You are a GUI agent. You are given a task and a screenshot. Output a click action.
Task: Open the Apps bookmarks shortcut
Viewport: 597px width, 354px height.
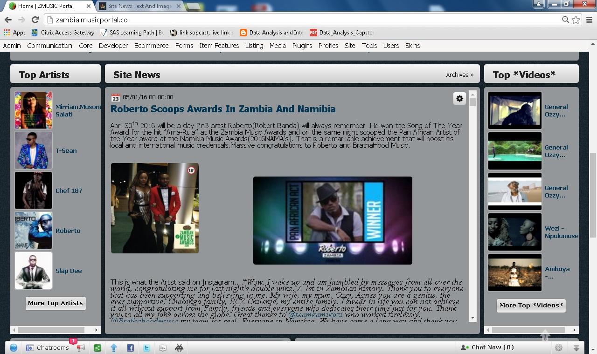pyautogui.click(x=14, y=33)
